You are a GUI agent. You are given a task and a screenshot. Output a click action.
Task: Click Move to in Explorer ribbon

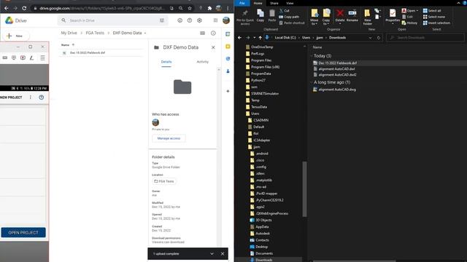[314, 17]
